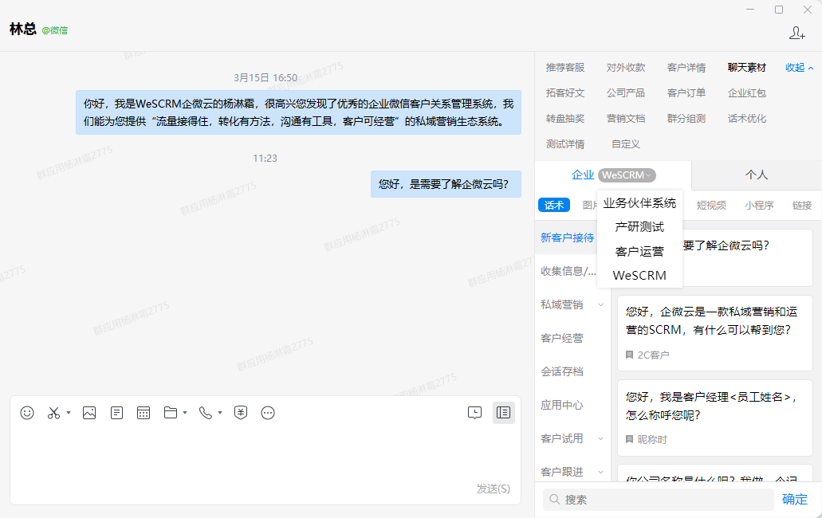Open the quick reply note icon
The image size is (822, 518).
point(117,413)
